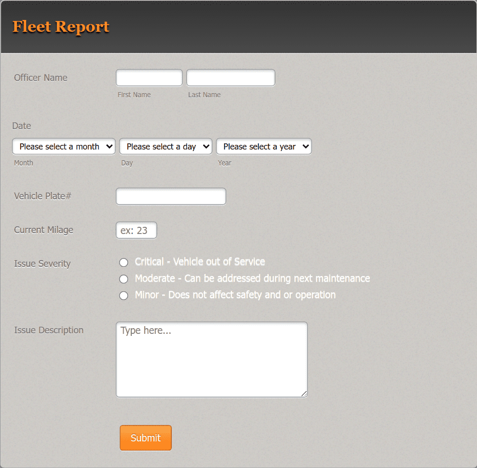Click the Fleet Report title

point(61,27)
